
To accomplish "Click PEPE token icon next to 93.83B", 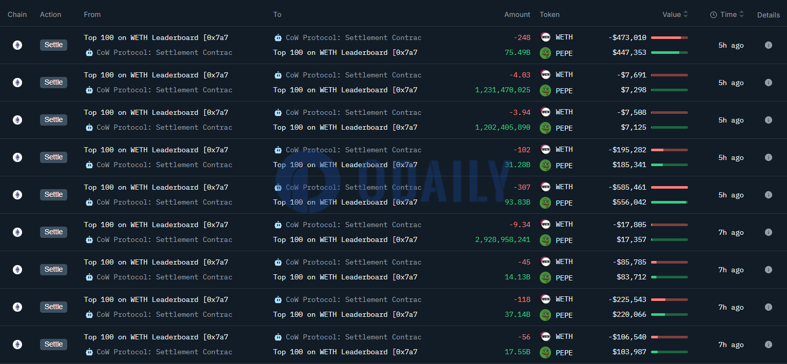I will coord(545,203).
